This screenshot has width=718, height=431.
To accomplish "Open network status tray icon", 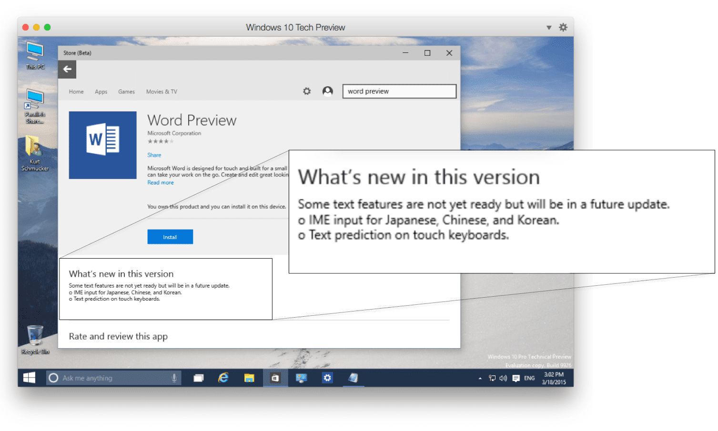I will click(492, 378).
